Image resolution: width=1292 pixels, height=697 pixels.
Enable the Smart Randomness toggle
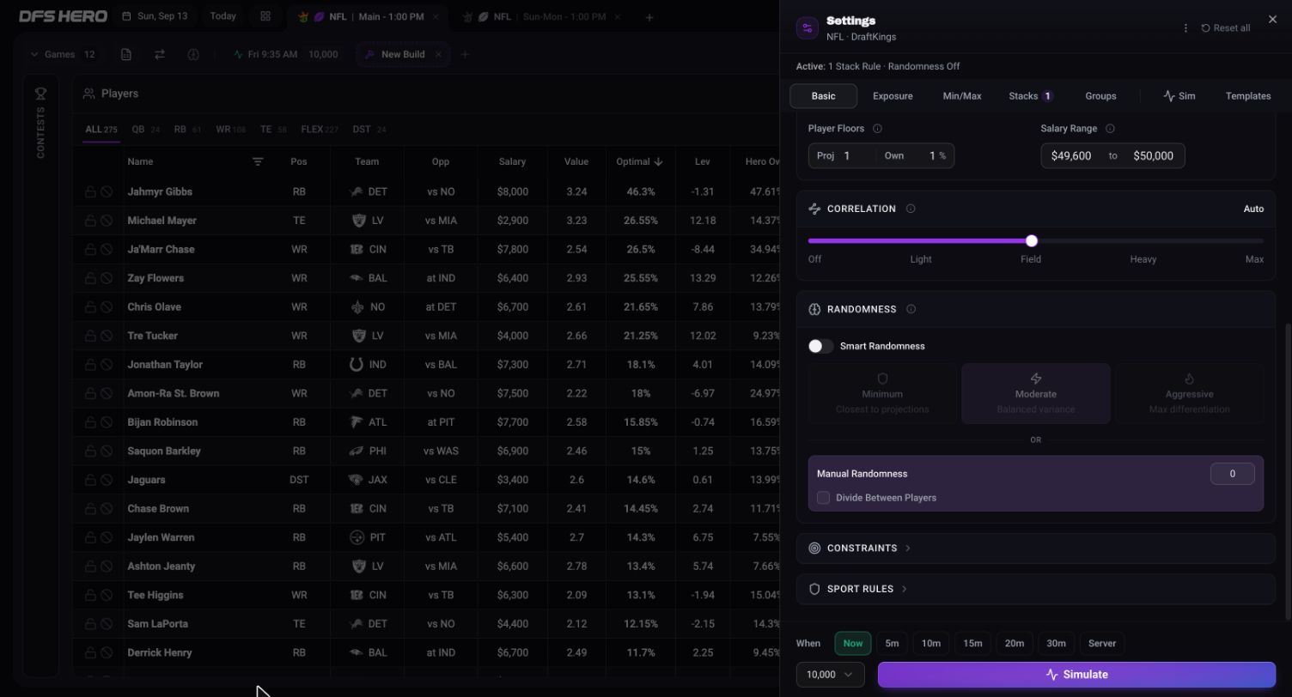(820, 346)
